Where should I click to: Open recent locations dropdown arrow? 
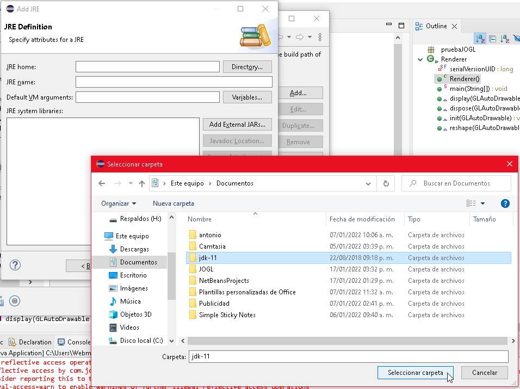[x=131, y=183]
